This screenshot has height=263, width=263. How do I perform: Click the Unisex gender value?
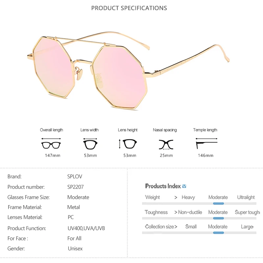pyautogui.click(x=75, y=249)
